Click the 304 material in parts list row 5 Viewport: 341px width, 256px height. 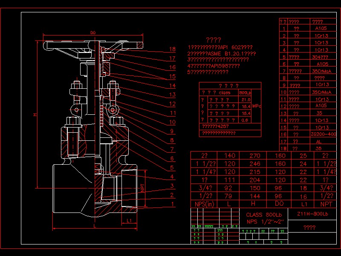pyautogui.click(x=320, y=57)
